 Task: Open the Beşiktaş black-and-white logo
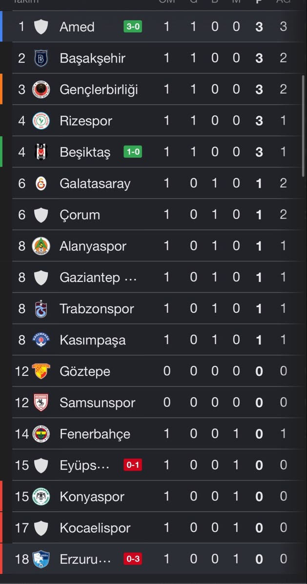point(41,152)
